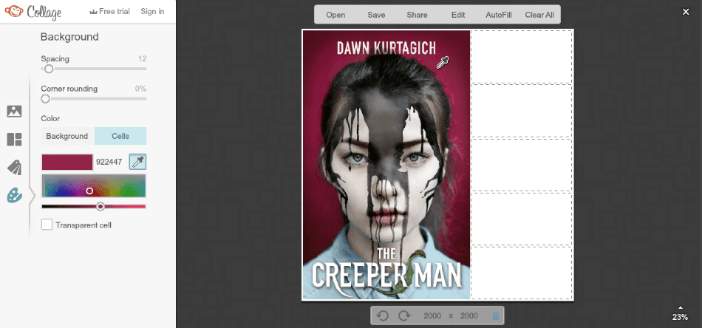Switch color target to Cells
Image resolution: width=702 pixels, height=328 pixels.
(120, 136)
